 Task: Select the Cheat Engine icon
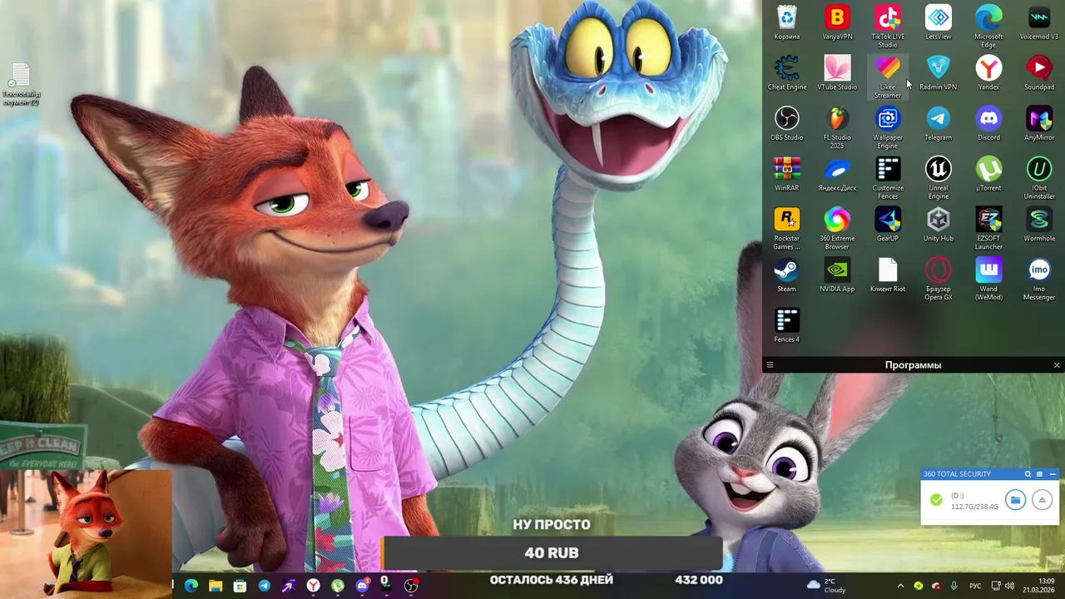tap(786, 73)
